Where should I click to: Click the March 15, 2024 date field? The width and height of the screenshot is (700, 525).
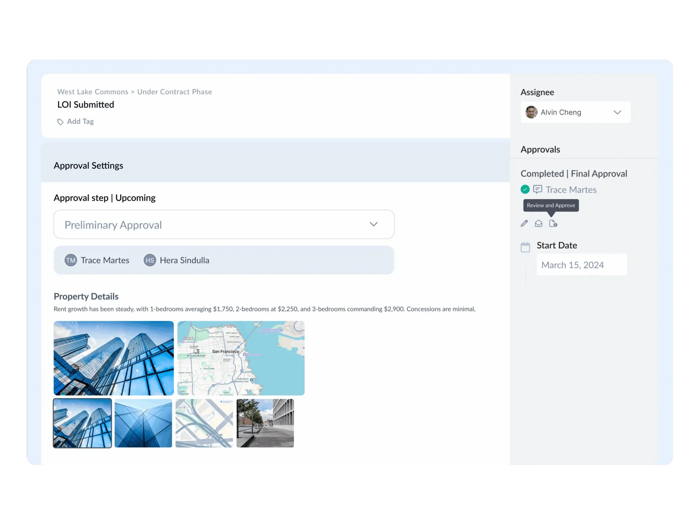pos(582,265)
